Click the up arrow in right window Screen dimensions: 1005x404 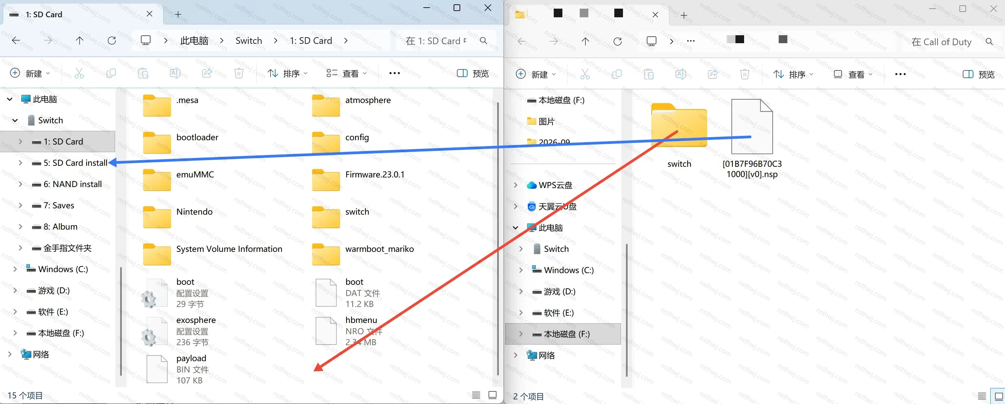585,41
